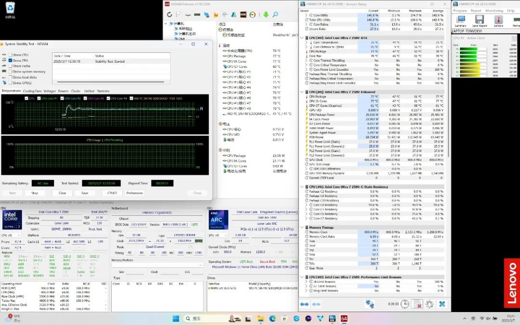Click the green download arrow in AIDA64 toolbar
The height and width of the screenshot is (325, 520).
pyautogui.click(x=266, y=14)
